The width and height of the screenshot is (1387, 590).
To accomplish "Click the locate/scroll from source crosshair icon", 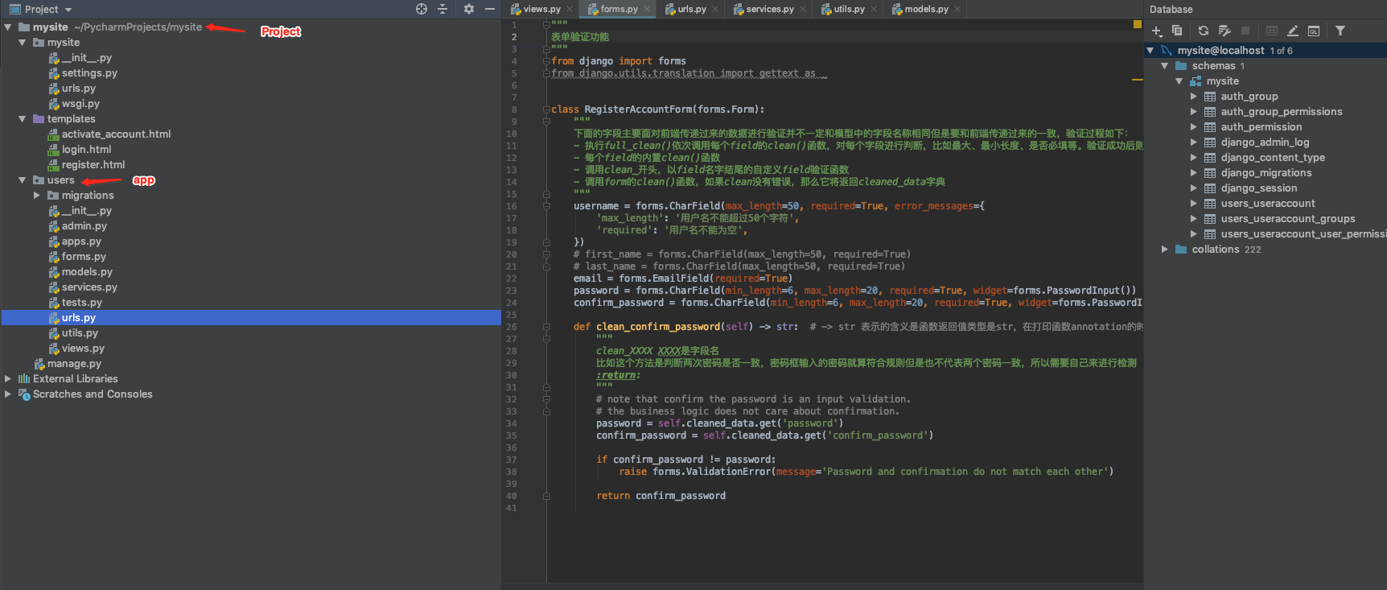I will 422,9.
